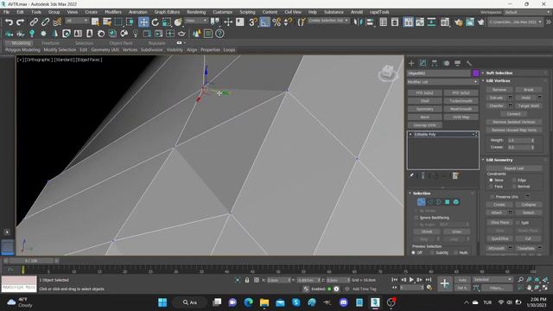Open the Hierarchy panel icon

[x=435, y=63]
